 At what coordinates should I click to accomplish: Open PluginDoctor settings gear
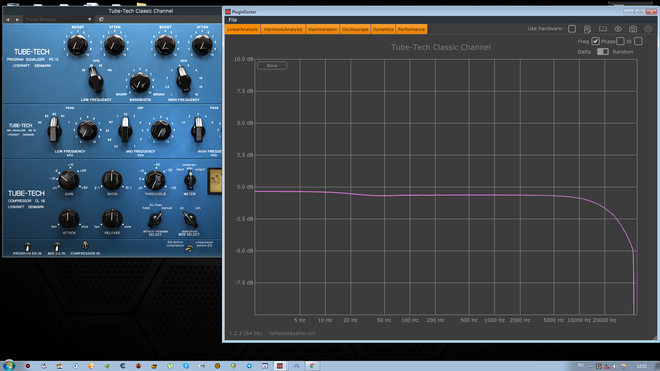coord(648,29)
